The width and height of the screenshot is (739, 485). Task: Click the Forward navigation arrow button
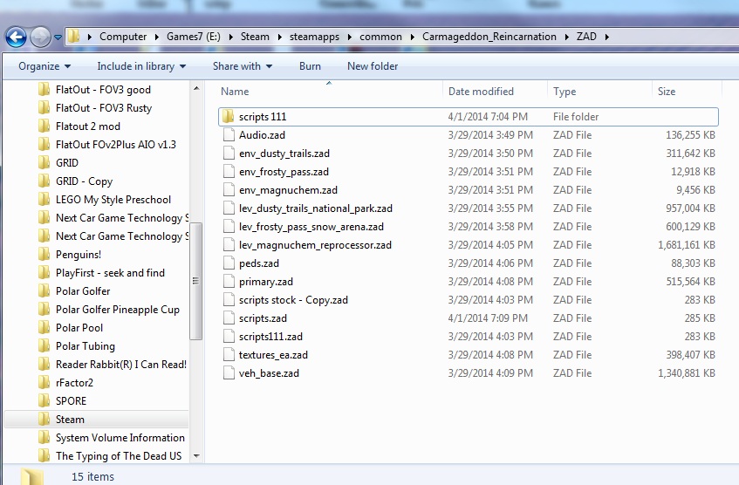pos(40,38)
